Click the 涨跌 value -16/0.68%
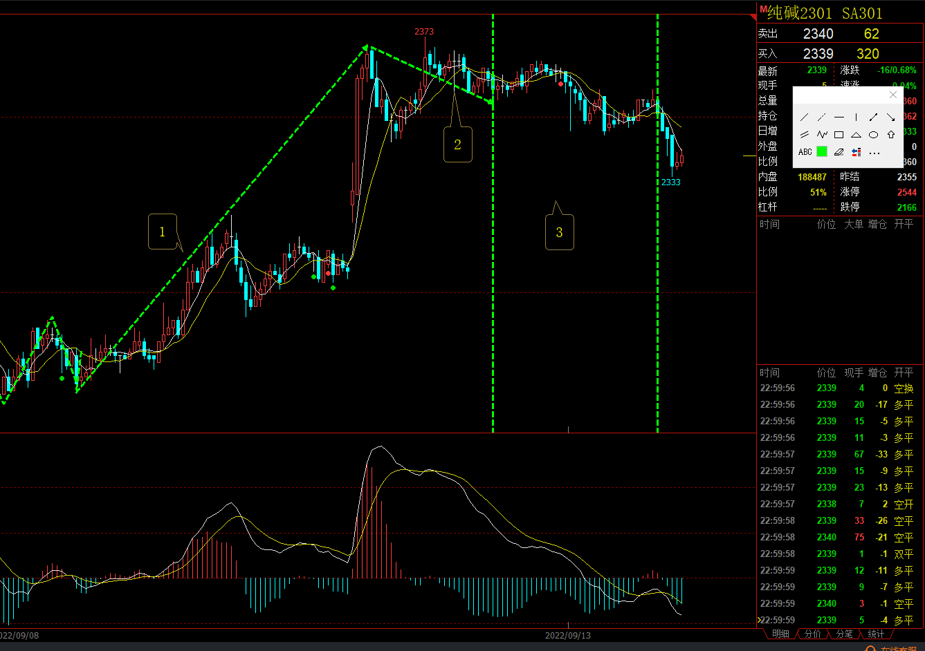This screenshot has width=925, height=651. (897, 70)
